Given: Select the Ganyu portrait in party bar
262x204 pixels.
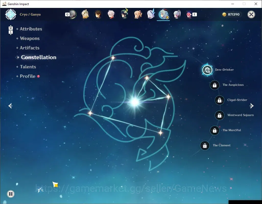Looking at the screenshot, I should (x=163, y=14).
